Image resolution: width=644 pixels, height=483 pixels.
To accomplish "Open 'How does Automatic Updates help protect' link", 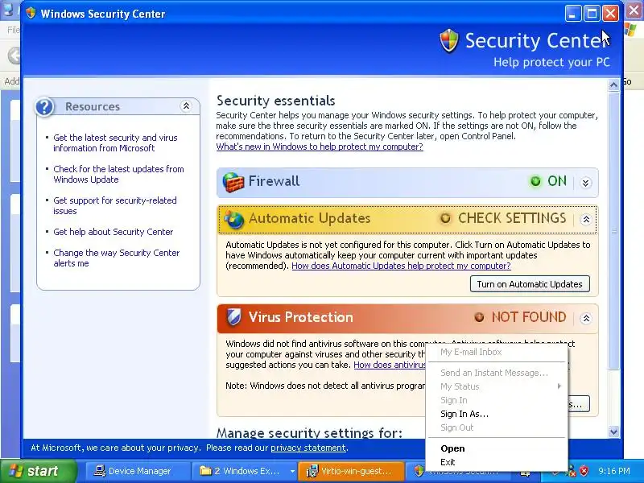I will (401, 266).
